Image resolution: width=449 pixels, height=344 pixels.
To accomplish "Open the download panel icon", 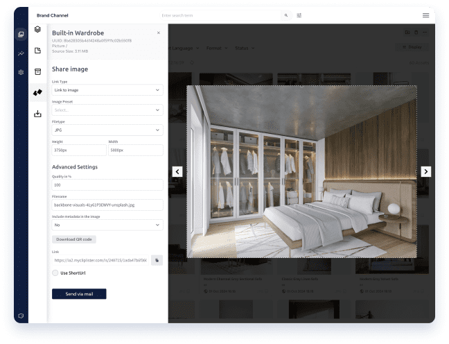I will [x=37, y=114].
